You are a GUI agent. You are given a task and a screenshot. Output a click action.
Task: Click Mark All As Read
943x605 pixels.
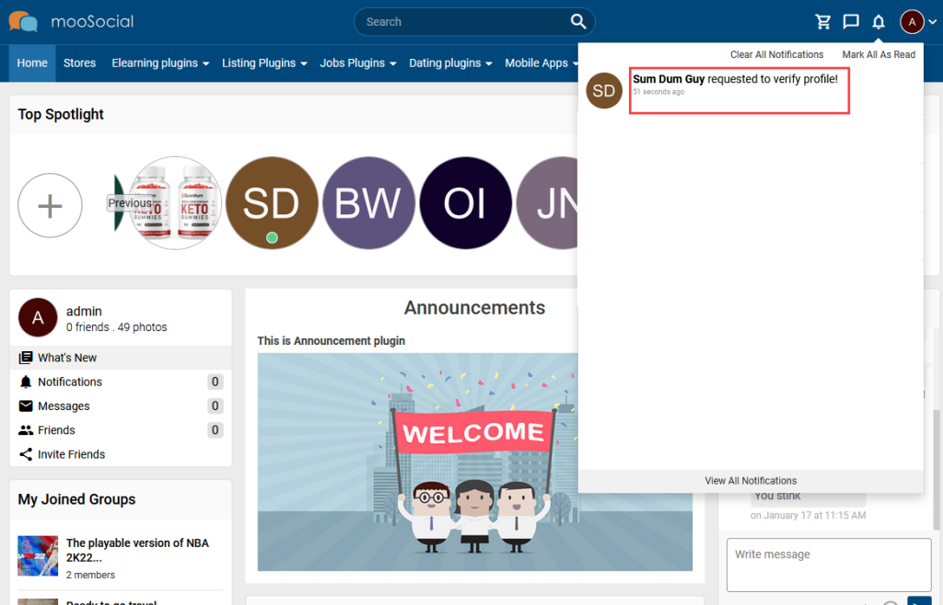878,54
